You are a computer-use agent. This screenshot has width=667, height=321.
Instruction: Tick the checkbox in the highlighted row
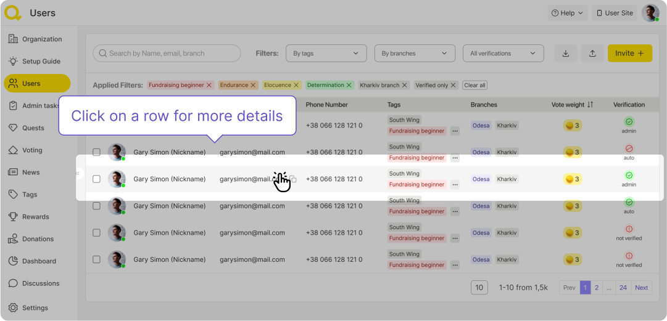point(96,179)
